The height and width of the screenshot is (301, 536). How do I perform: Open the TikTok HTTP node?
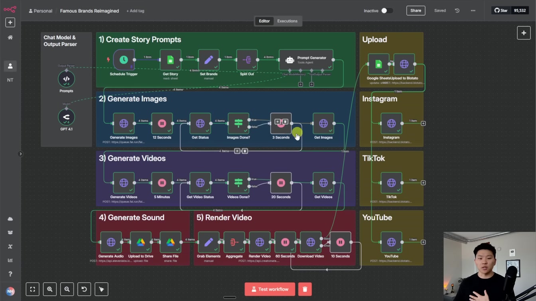(391, 183)
